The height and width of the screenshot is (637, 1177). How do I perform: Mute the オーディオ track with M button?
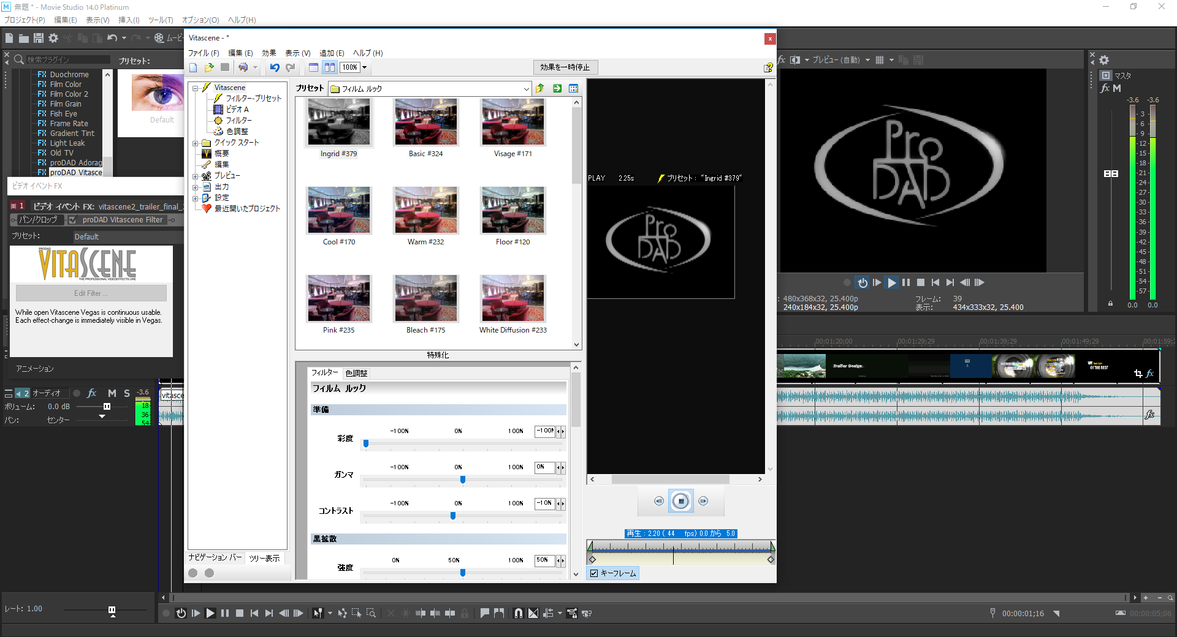click(x=112, y=393)
